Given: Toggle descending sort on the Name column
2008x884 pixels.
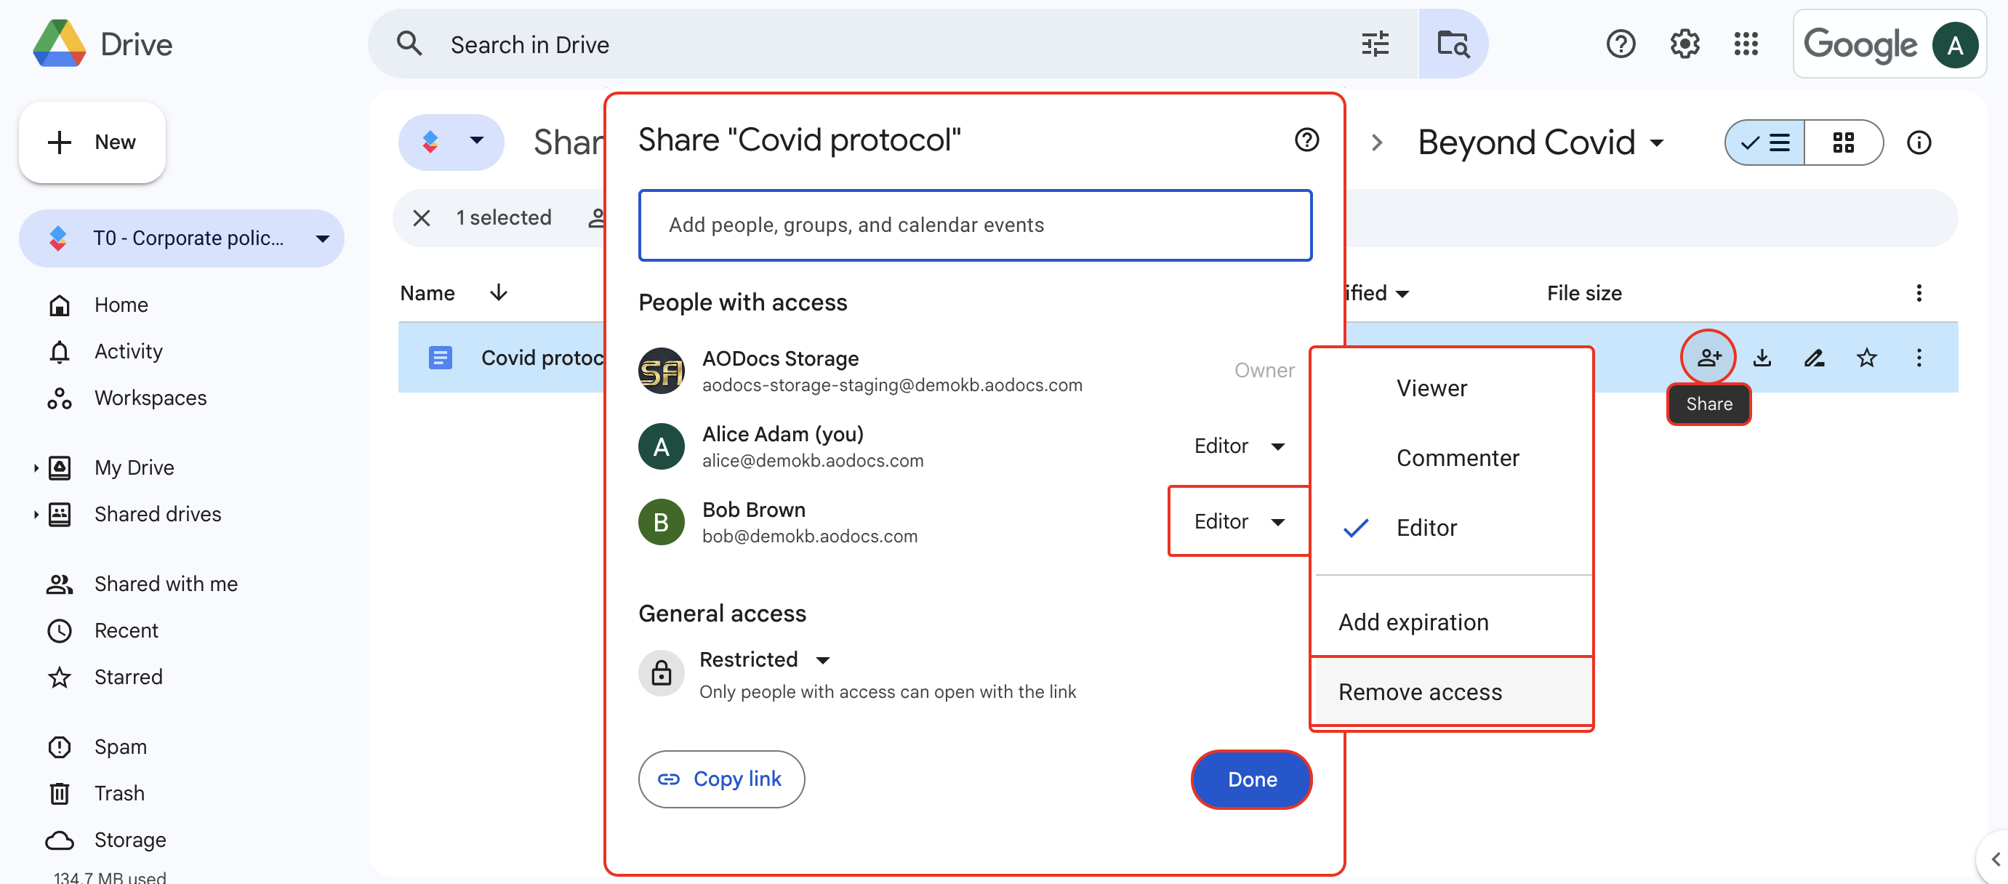Looking at the screenshot, I should tap(498, 292).
